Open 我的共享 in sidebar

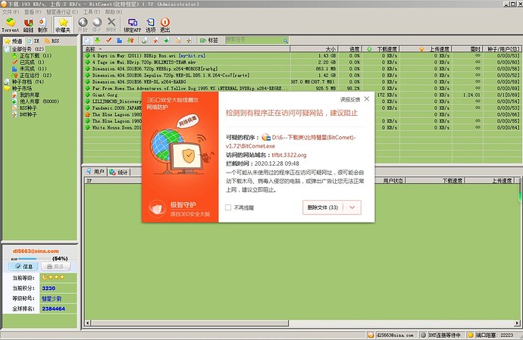point(30,95)
